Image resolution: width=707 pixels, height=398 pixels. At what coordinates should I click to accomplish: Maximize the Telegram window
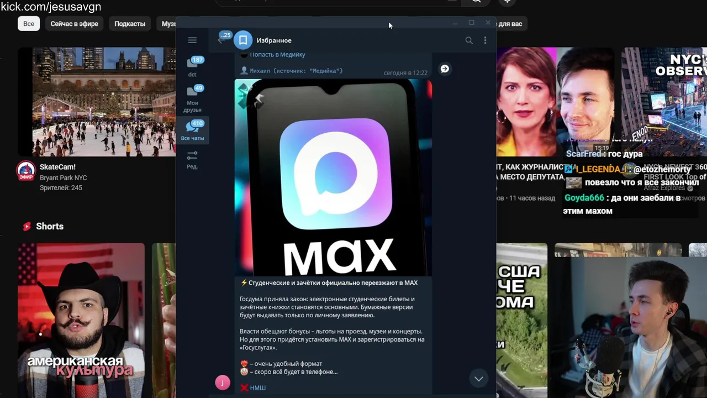[x=471, y=23]
